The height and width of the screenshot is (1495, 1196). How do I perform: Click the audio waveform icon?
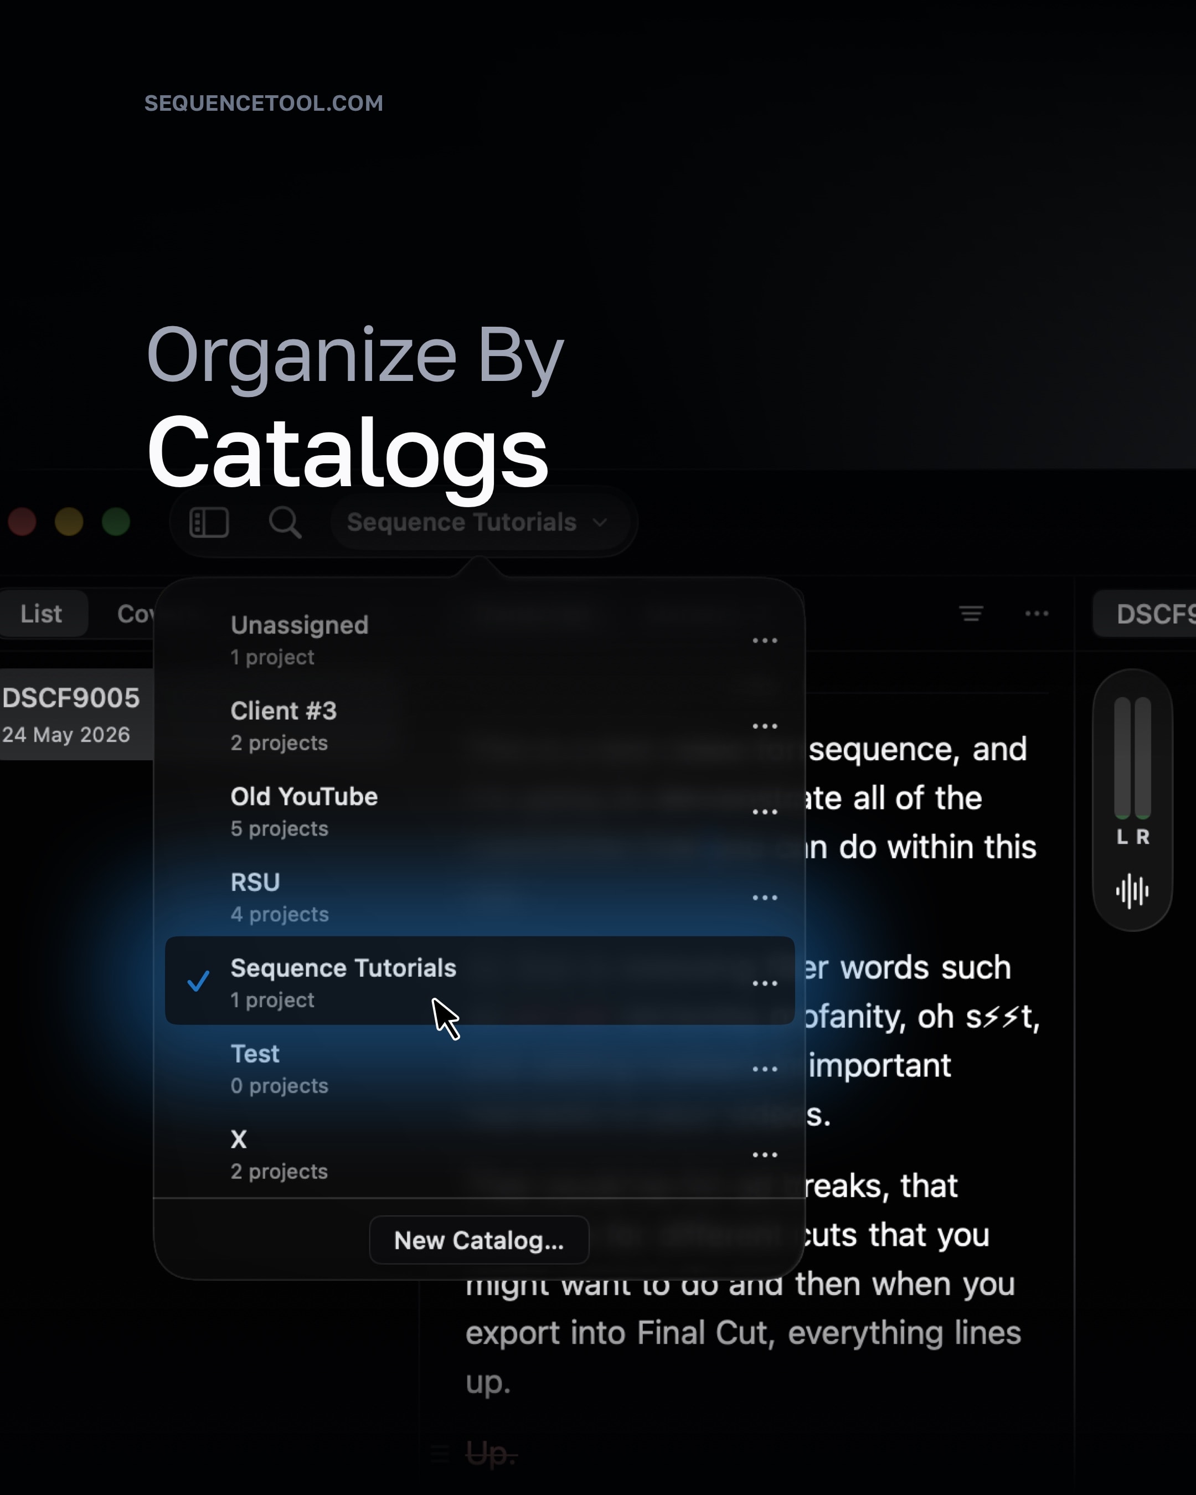[x=1132, y=891]
